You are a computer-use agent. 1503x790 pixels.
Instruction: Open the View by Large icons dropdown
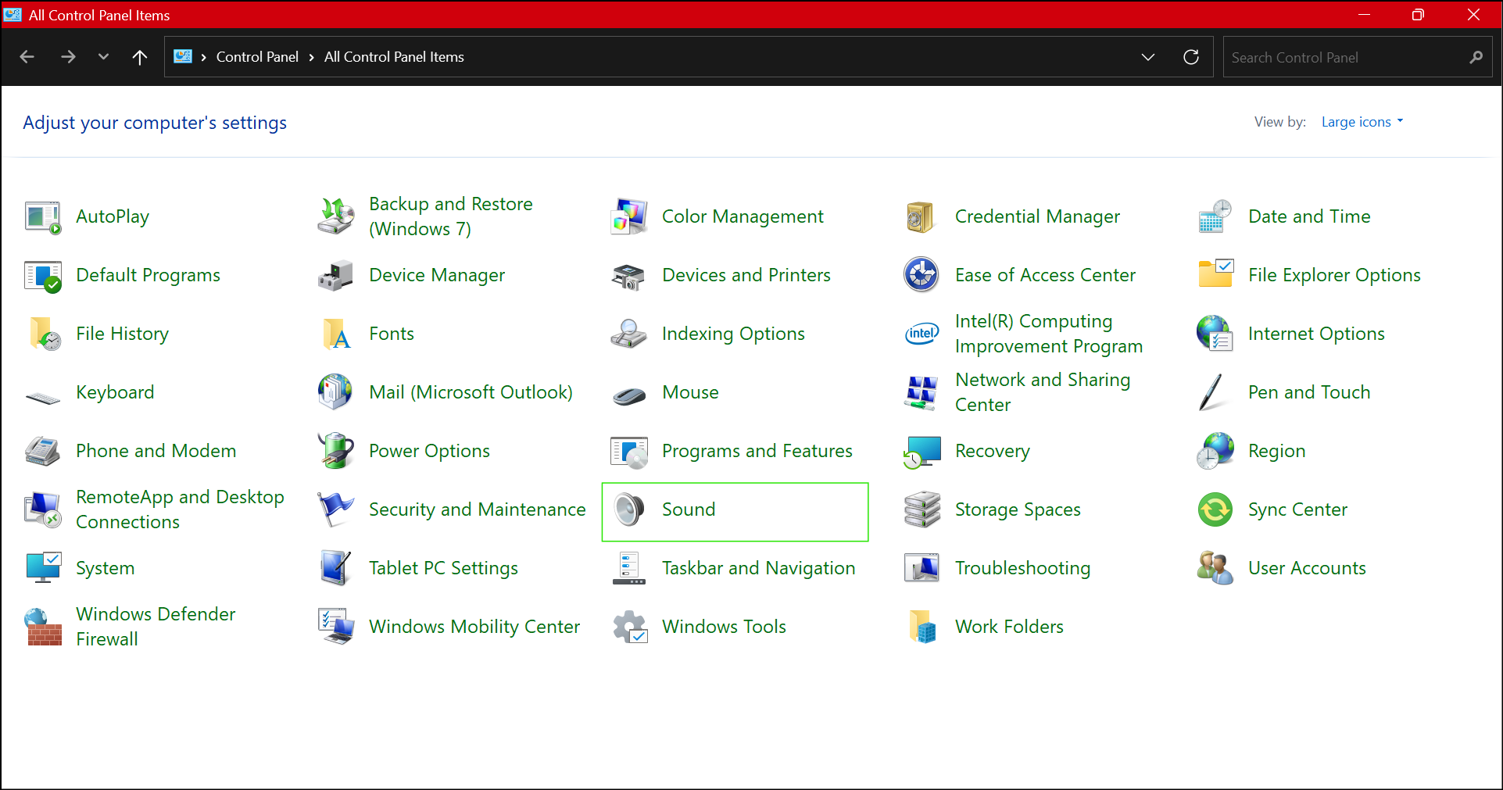coord(1362,122)
